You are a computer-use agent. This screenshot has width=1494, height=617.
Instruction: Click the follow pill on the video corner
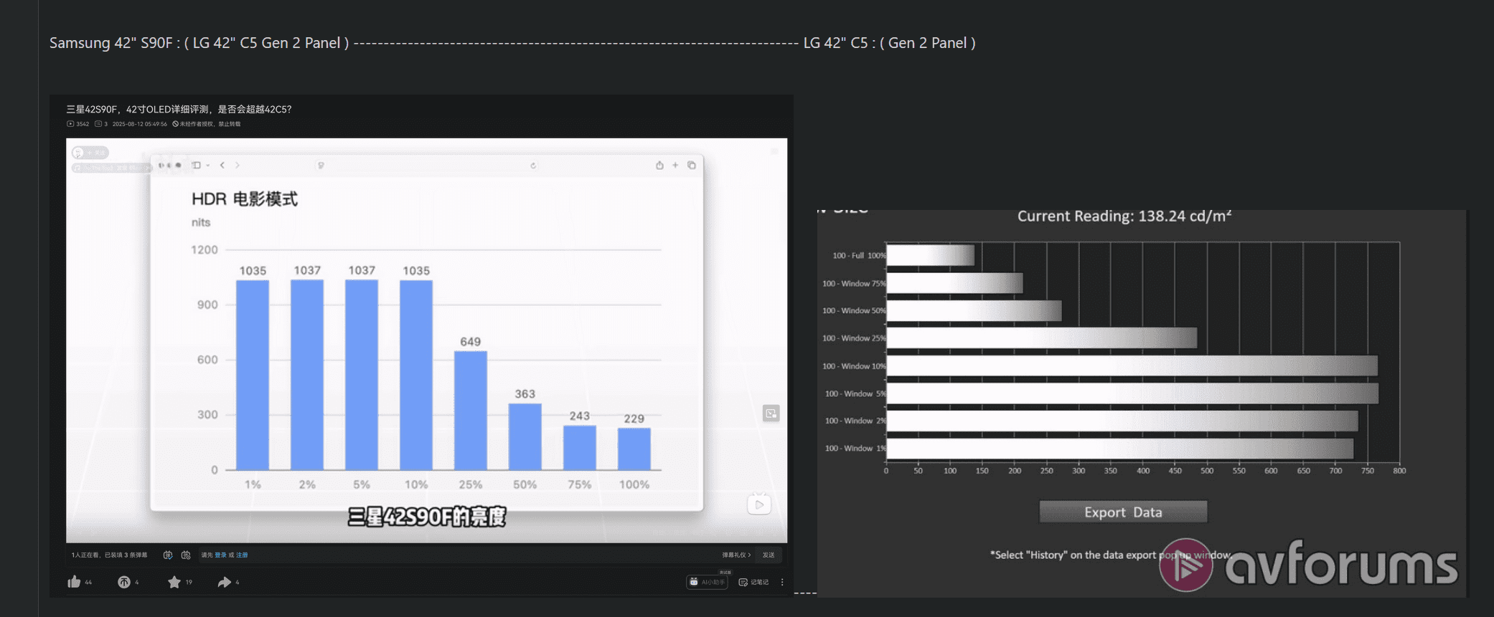click(90, 153)
